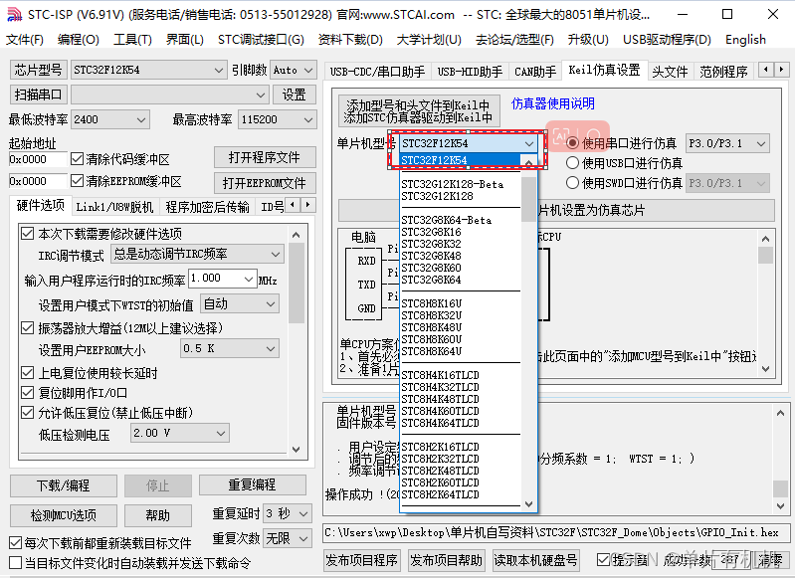Click 读取本机硬盘号 button
The width and height of the screenshot is (795, 578).
point(535,560)
